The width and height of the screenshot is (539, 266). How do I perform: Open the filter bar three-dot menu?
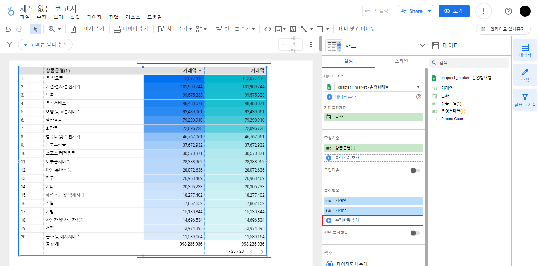311,44
